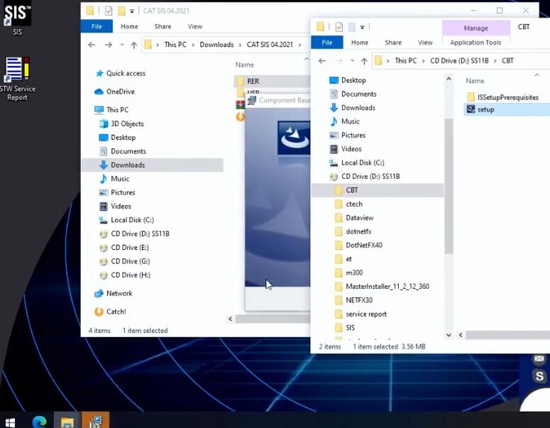Open recent locations dropdown in the CBT window

[352, 61]
